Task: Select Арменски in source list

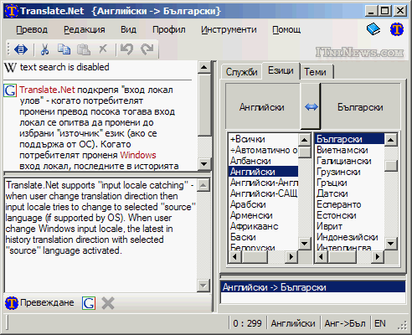Action: (263, 215)
